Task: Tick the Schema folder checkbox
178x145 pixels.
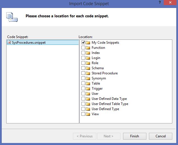Action: tap(83, 68)
